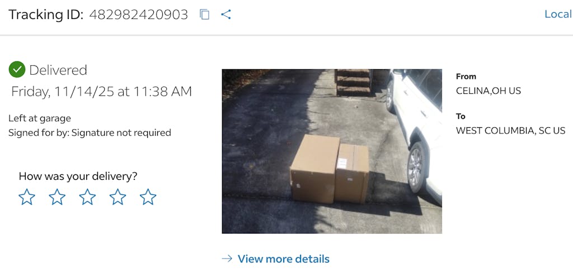This screenshot has width=573, height=273.
Task: Rate the delivery one star
Action: [x=27, y=197]
